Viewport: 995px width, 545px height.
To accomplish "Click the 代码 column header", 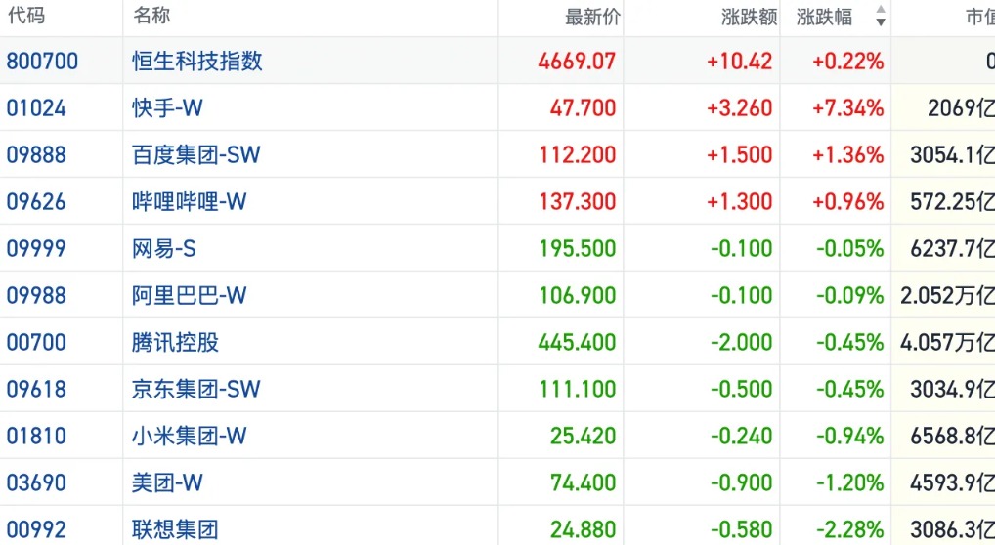I will 26,16.
